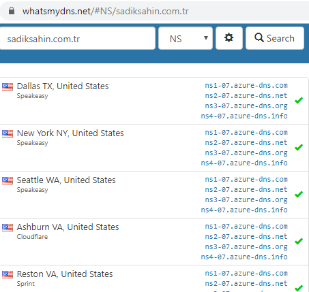Click the Search button
309x292 pixels.
click(275, 38)
